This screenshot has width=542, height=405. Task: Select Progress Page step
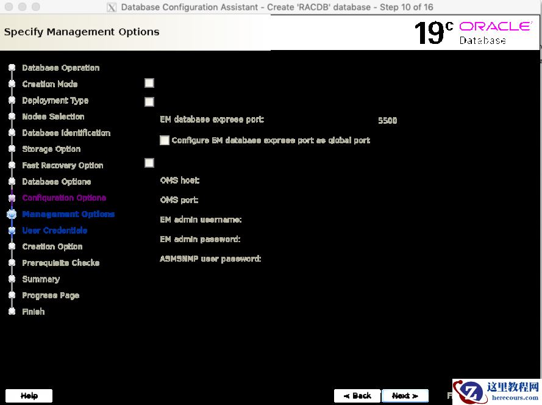coord(51,295)
